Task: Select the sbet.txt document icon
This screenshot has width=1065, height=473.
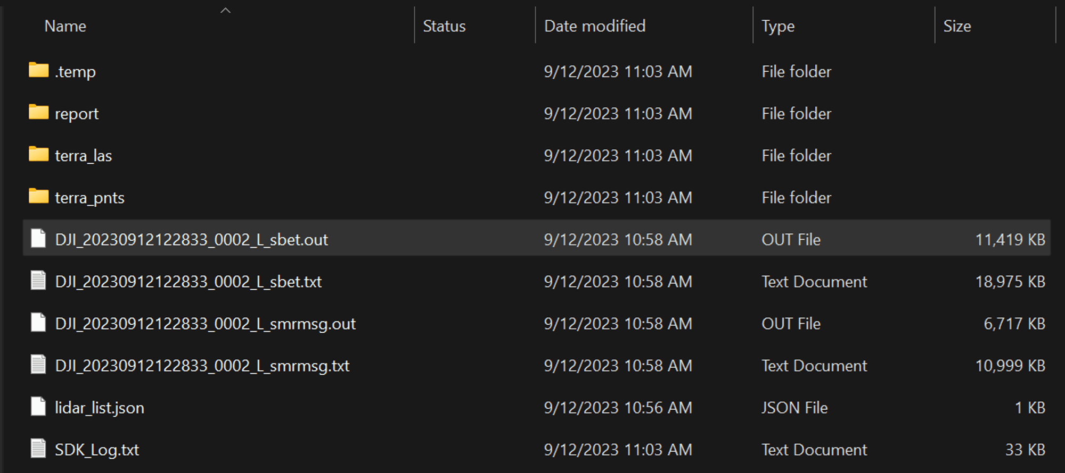Action: tap(38, 281)
